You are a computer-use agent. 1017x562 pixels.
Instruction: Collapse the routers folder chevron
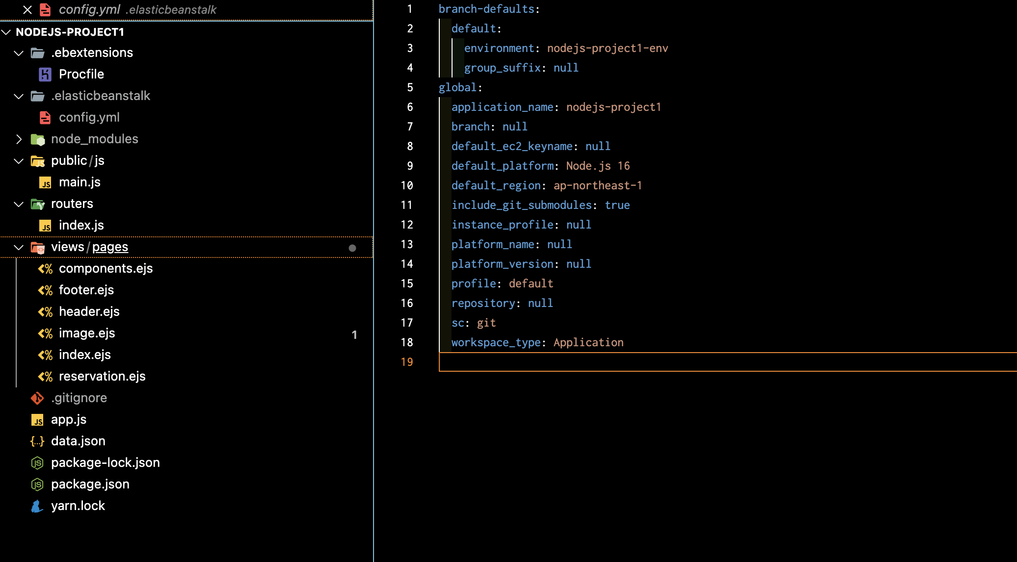coord(19,204)
